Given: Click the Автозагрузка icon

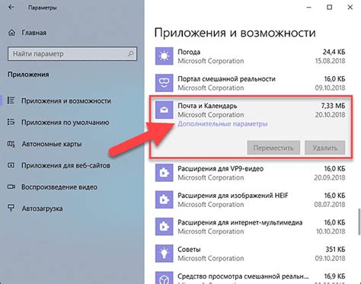Looking at the screenshot, I should (11, 209).
